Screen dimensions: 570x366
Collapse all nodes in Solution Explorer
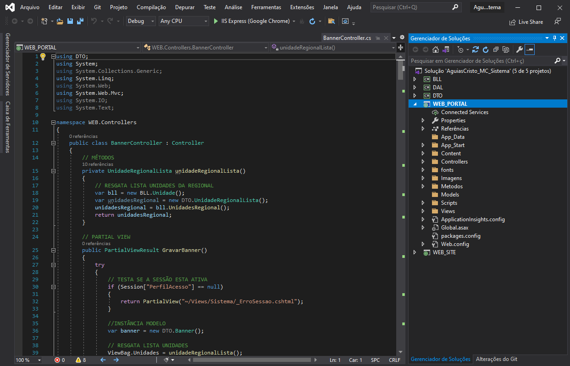497,49
